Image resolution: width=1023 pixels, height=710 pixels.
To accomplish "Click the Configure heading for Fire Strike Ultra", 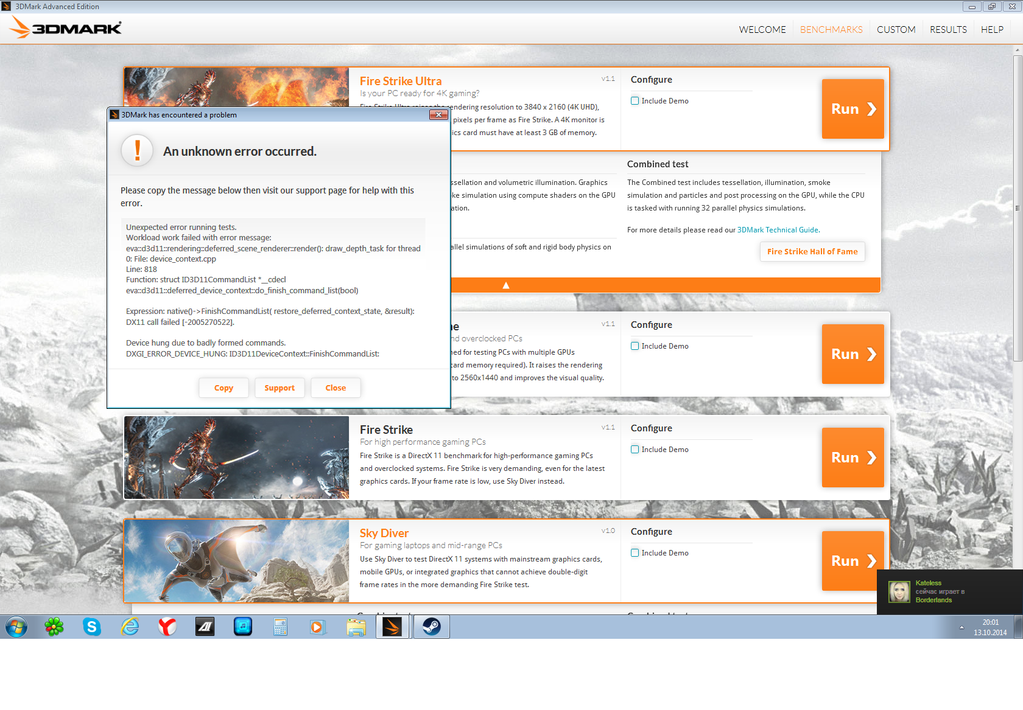I will [652, 80].
